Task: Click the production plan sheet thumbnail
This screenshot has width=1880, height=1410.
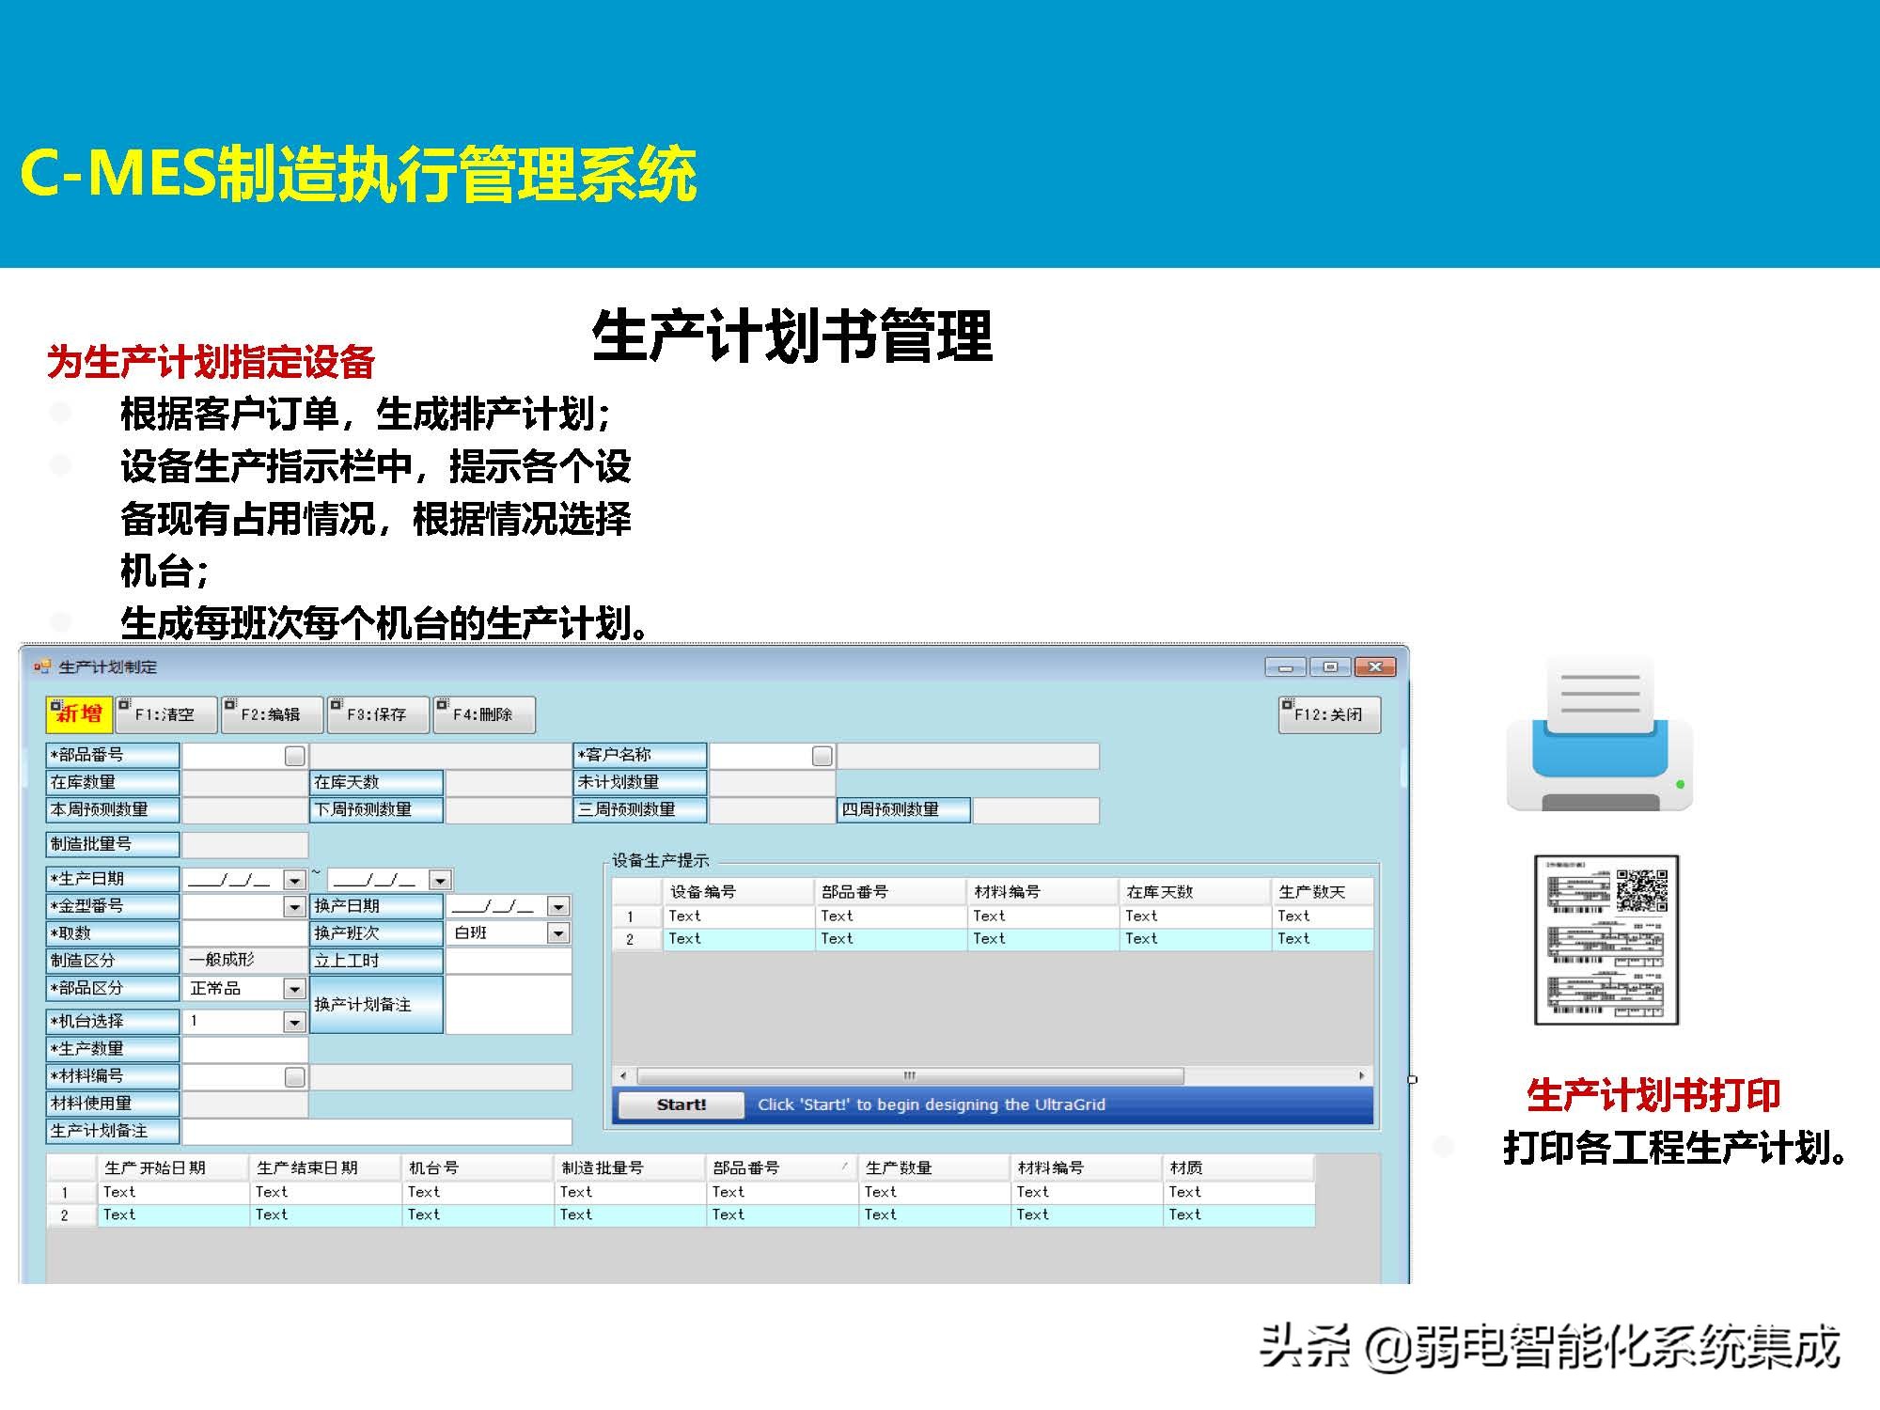Action: tap(1606, 940)
